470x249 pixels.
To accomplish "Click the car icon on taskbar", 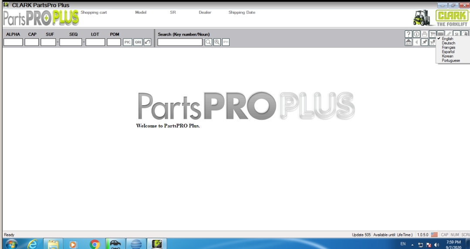I will 115,244.
